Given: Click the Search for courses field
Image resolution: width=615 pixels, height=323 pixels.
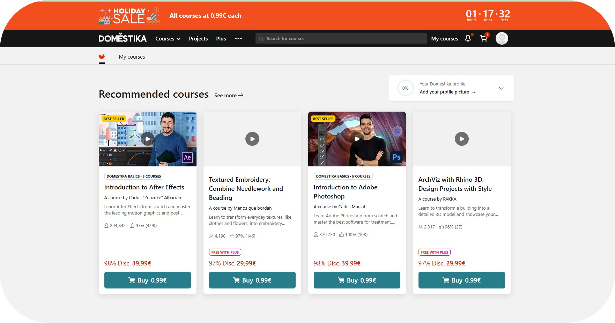Looking at the screenshot, I should click(341, 38).
